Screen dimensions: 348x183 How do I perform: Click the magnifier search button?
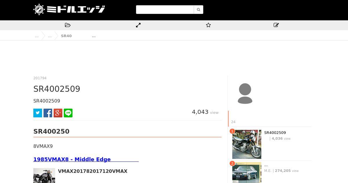click(198, 10)
